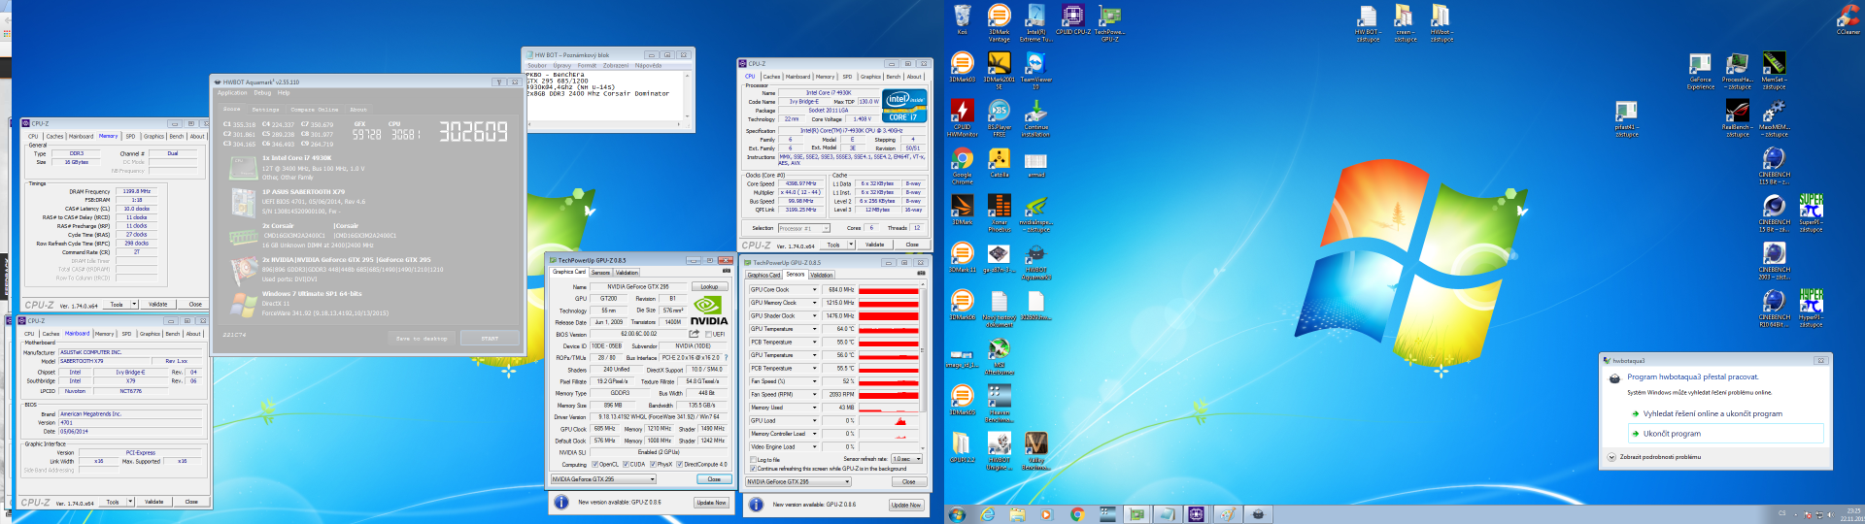Toggle Continue refreshing in background checkbox

[754, 469]
